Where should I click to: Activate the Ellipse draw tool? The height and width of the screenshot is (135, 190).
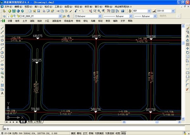[x=2, y=65]
